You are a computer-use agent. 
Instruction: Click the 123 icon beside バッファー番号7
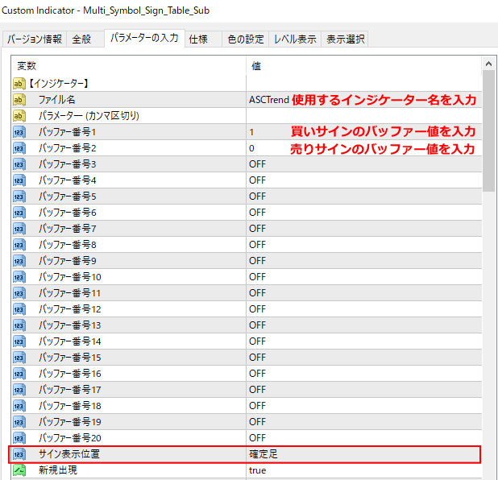(19, 229)
